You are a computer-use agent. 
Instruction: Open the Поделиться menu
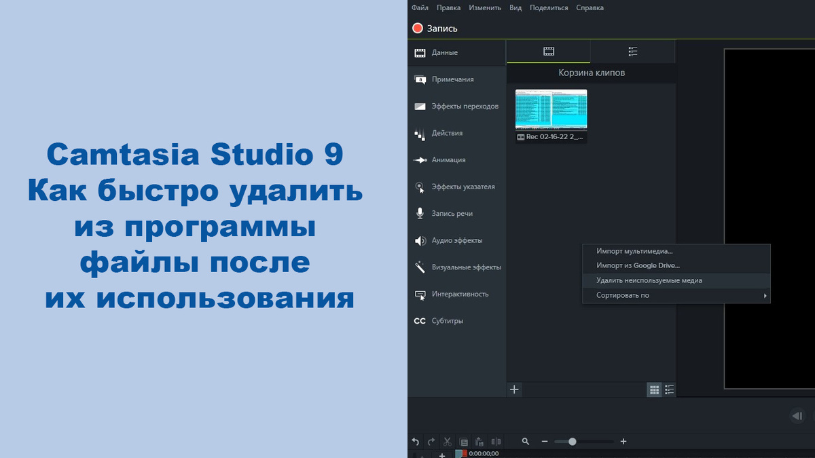click(549, 8)
